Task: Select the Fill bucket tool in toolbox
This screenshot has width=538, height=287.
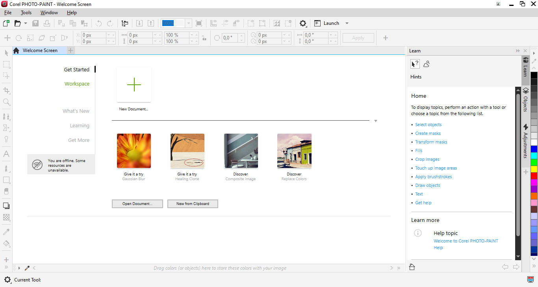Action: [6, 244]
